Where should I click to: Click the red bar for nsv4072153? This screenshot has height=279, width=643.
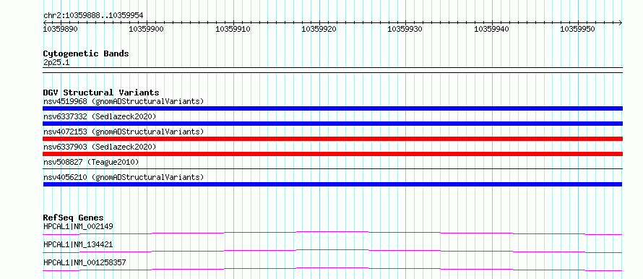tap(332, 139)
